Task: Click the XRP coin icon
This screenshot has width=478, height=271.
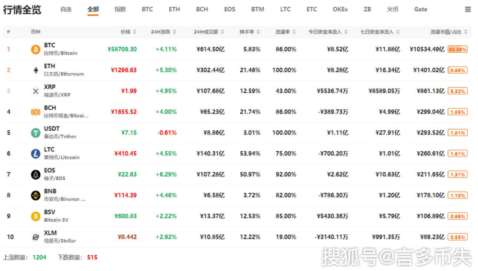Action: pos(36,91)
